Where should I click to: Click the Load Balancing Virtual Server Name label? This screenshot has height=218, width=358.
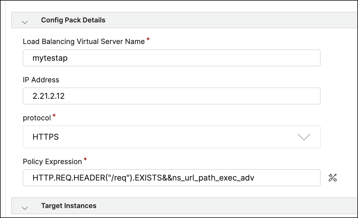(84, 41)
